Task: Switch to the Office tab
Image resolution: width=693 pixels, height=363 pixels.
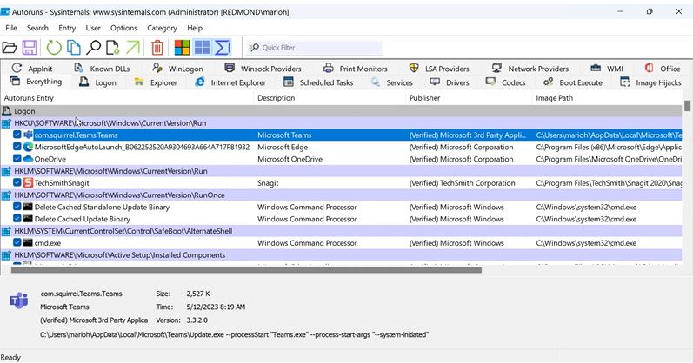Action: click(662, 69)
